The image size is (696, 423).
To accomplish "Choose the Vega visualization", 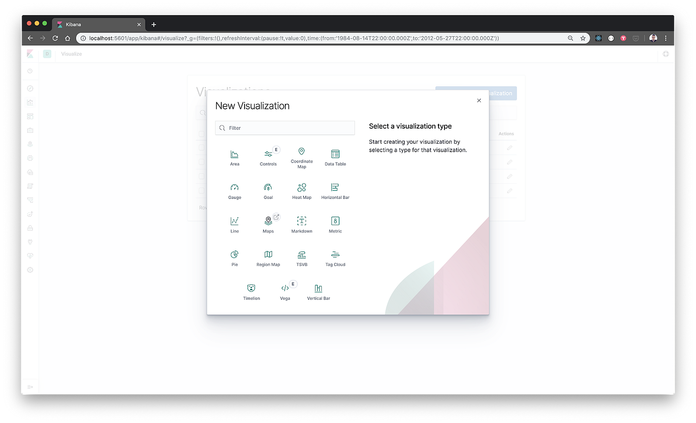I will [x=285, y=292].
